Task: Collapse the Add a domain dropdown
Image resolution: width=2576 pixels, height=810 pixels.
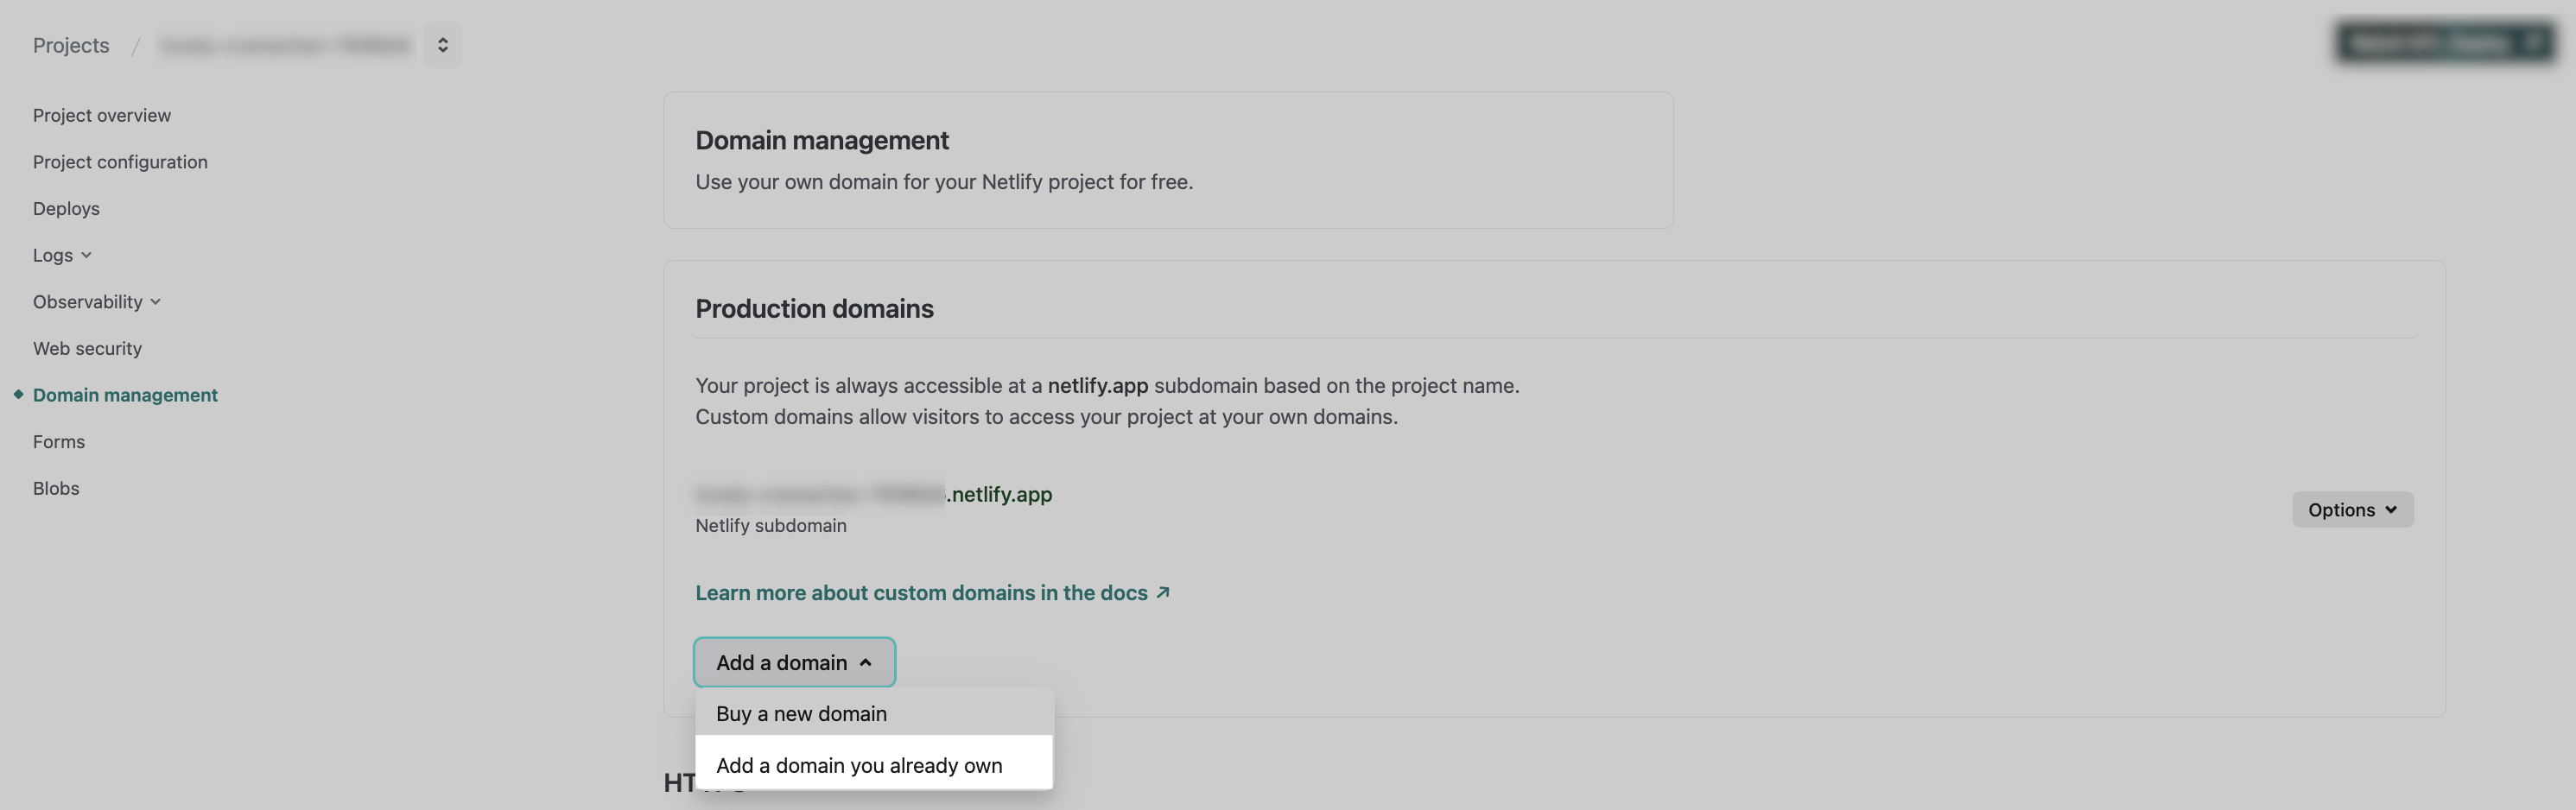Action: [x=794, y=662]
